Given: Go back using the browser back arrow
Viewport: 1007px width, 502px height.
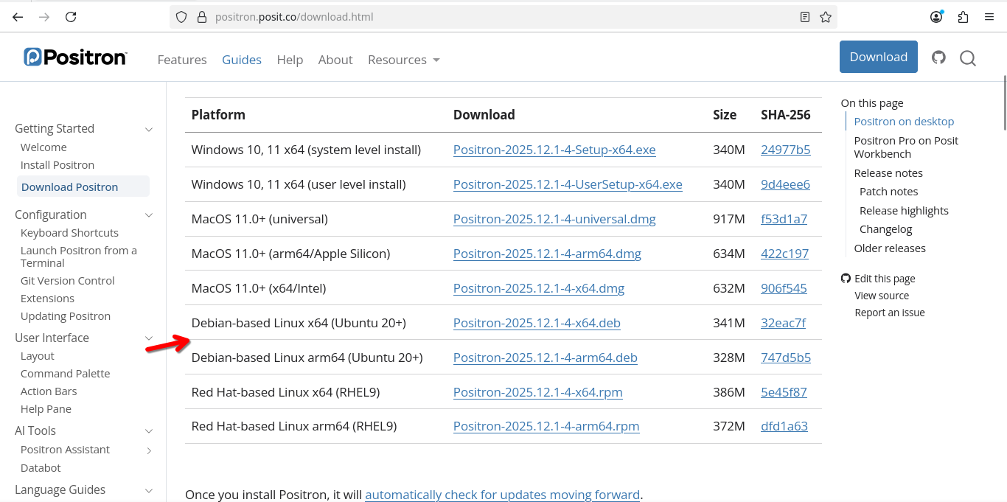Looking at the screenshot, I should pyautogui.click(x=18, y=17).
